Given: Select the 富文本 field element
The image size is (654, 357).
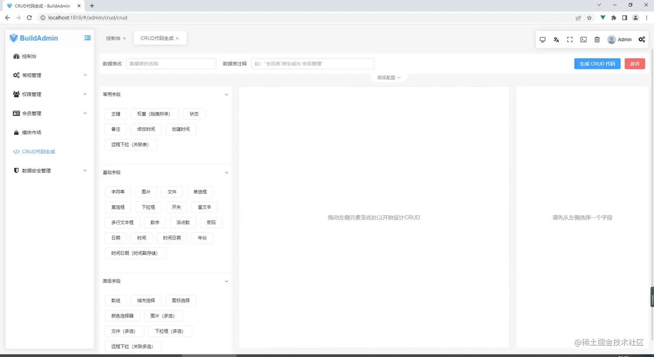Looking at the screenshot, I should [x=205, y=207].
